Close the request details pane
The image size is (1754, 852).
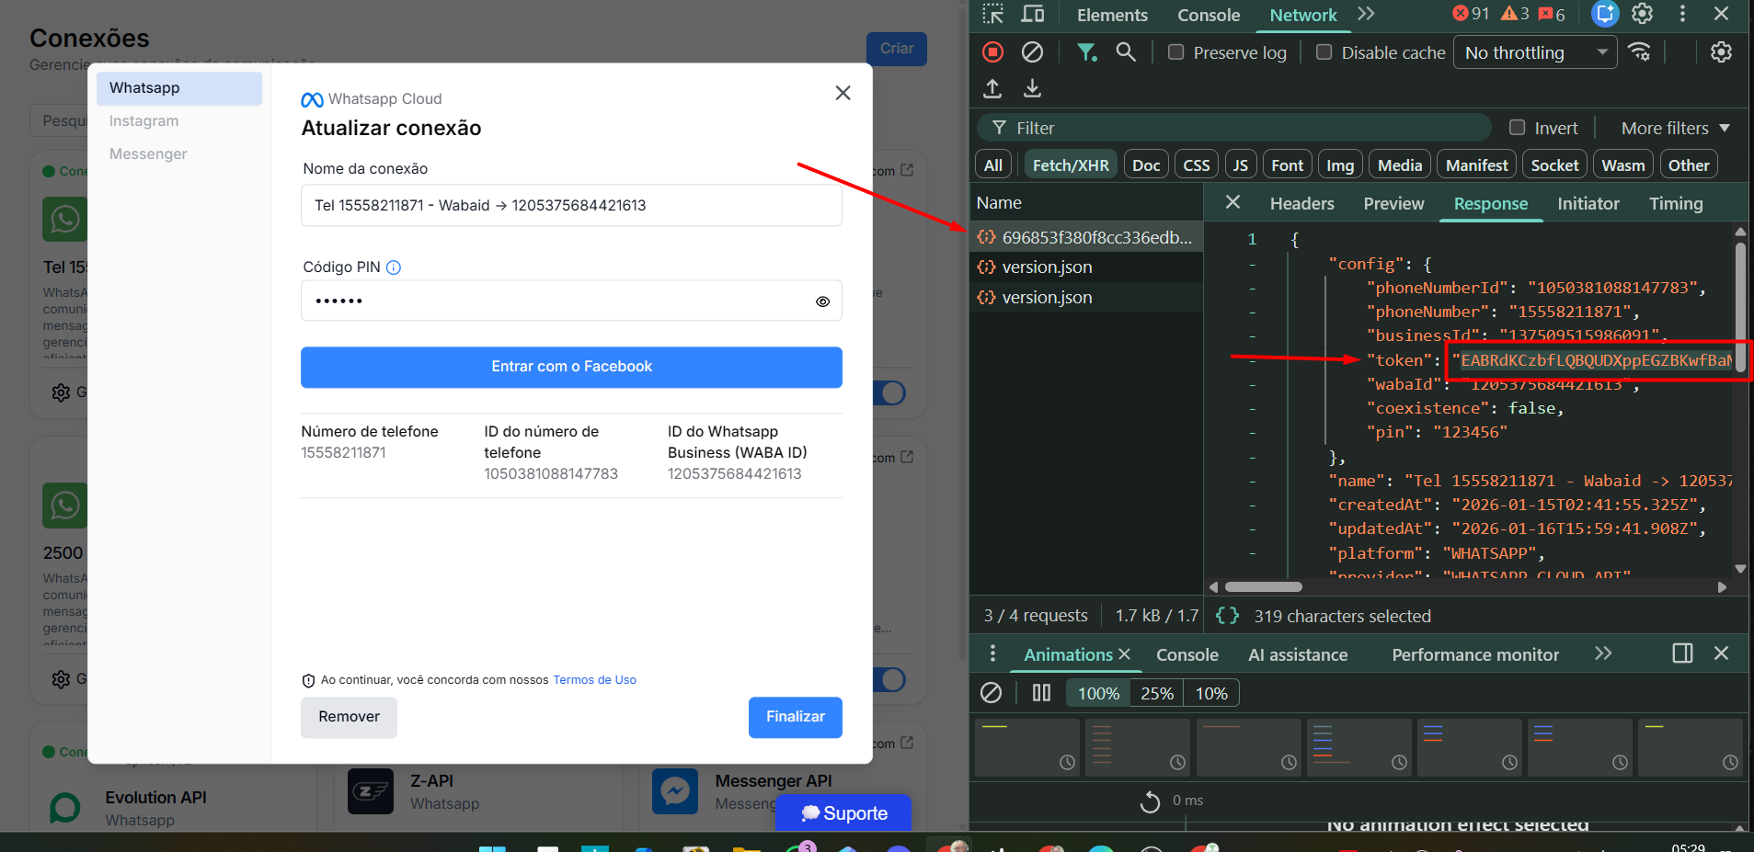[1232, 202]
